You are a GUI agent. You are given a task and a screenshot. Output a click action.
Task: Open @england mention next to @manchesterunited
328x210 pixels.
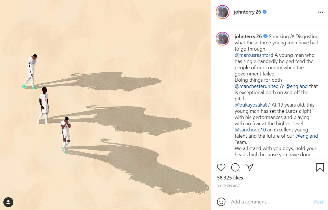click(x=296, y=86)
